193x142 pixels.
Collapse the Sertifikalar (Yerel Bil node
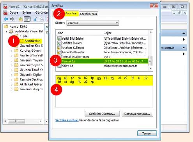[x=6, y=32]
